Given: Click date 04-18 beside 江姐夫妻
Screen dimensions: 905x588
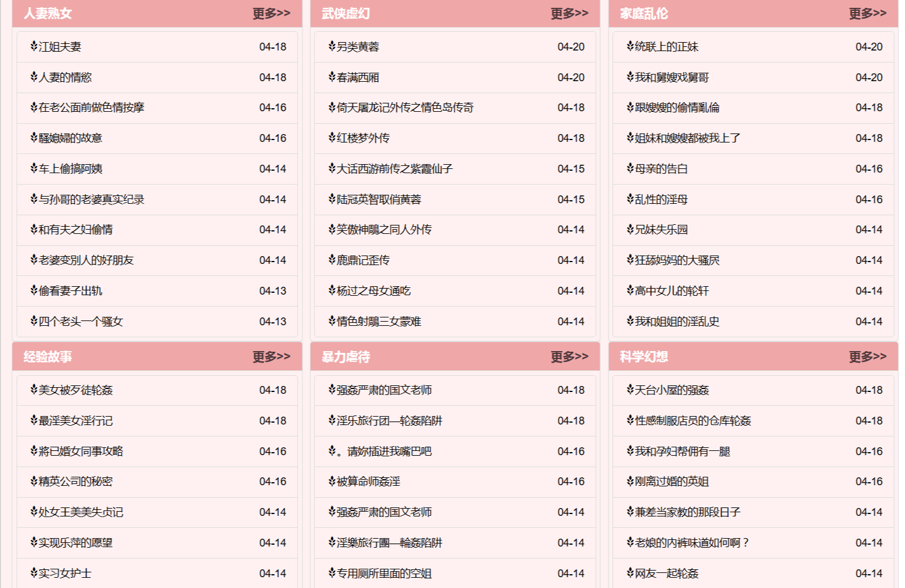Looking at the screenshot, I should (273, 47).
